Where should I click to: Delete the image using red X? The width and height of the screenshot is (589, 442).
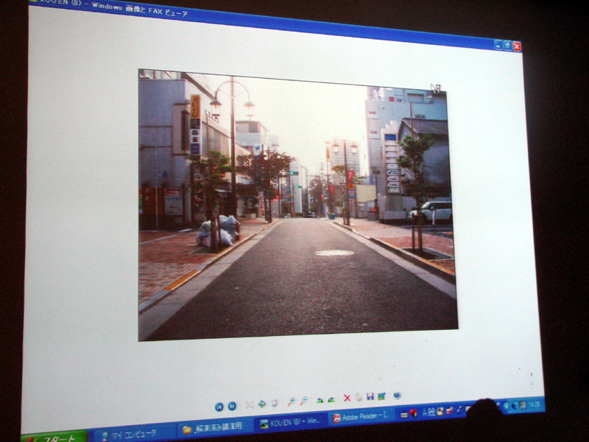pos(347,398)
